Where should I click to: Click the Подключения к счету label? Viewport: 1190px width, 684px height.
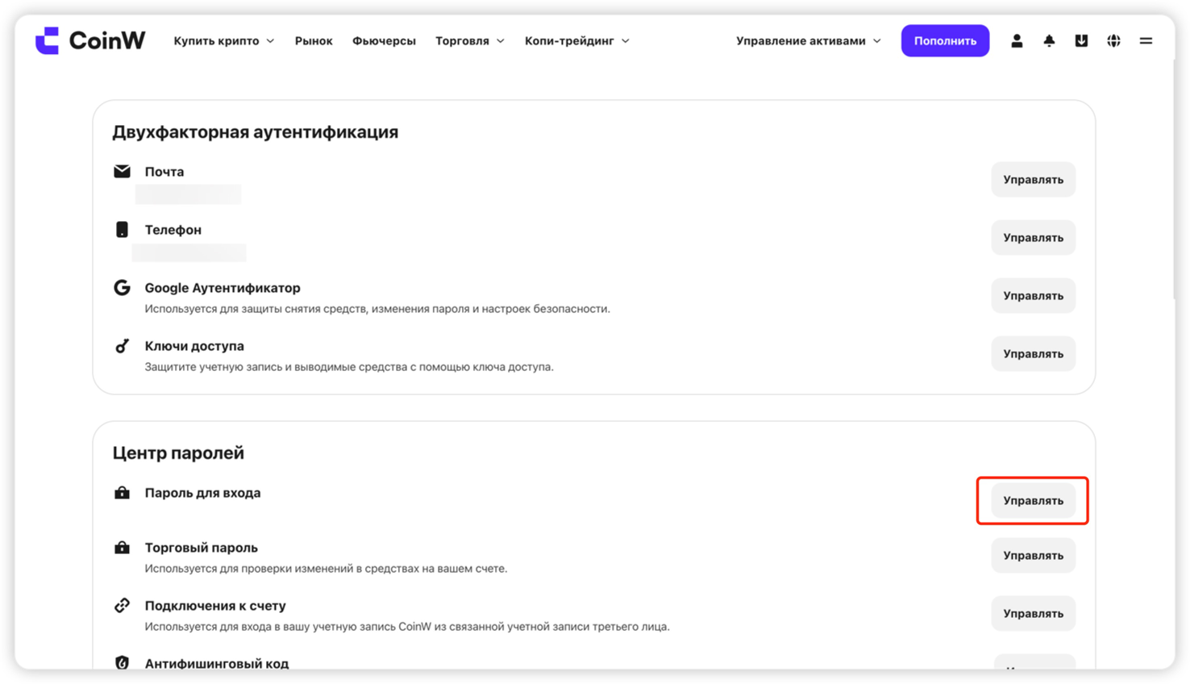click(215, 605)
